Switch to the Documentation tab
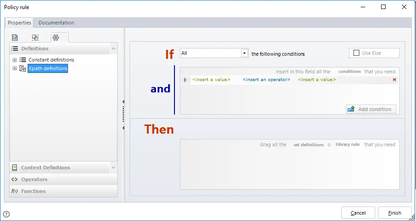 (56, 23)
